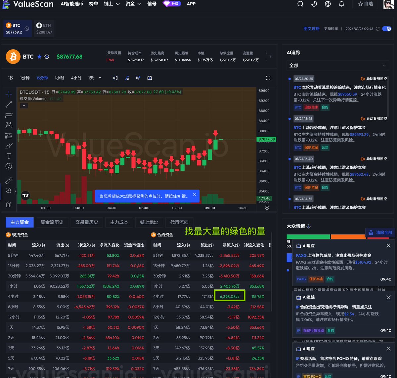This screenshot has height=378, width=397.
Task: Select the zoom in tool
Action: 9,190
